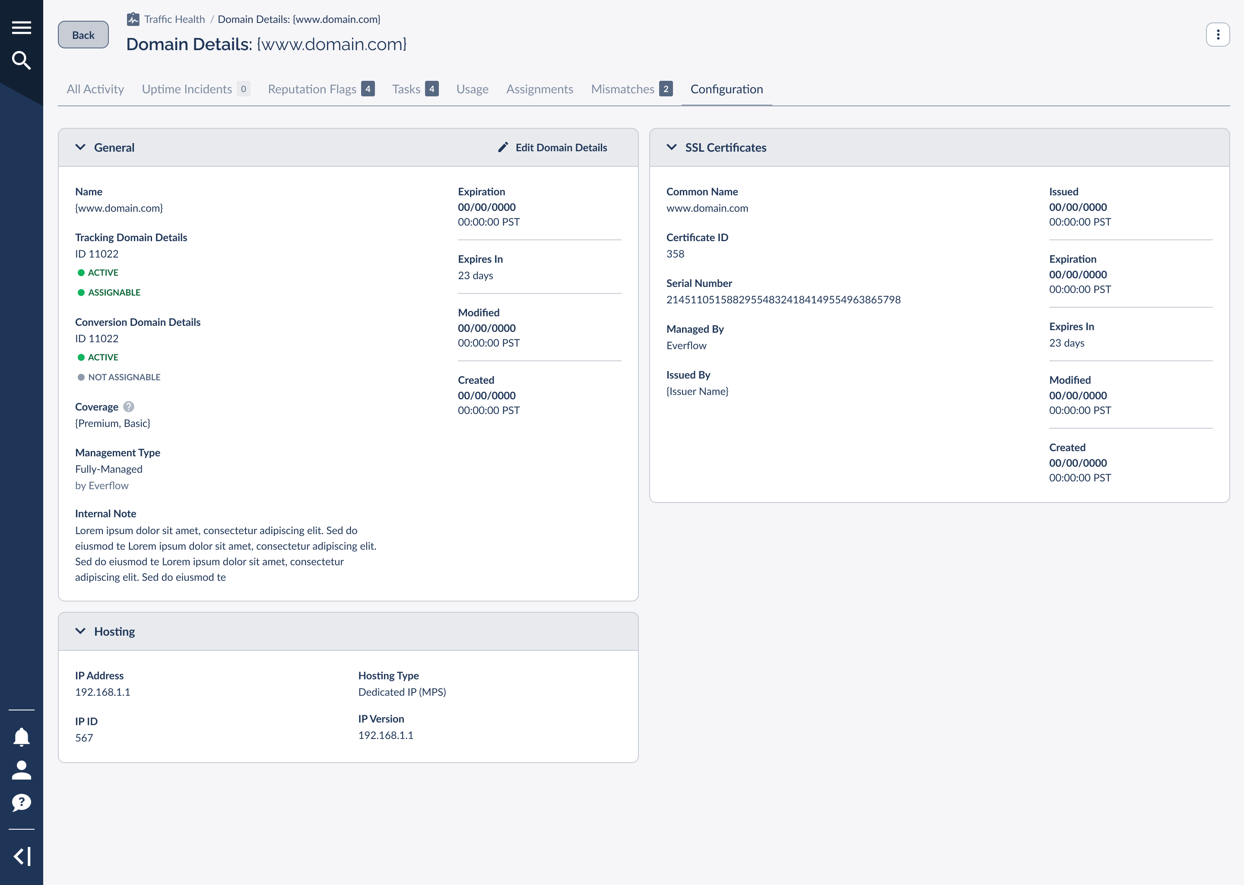Click Tracking Domain ID 11022 value

[x=96, y=254]
